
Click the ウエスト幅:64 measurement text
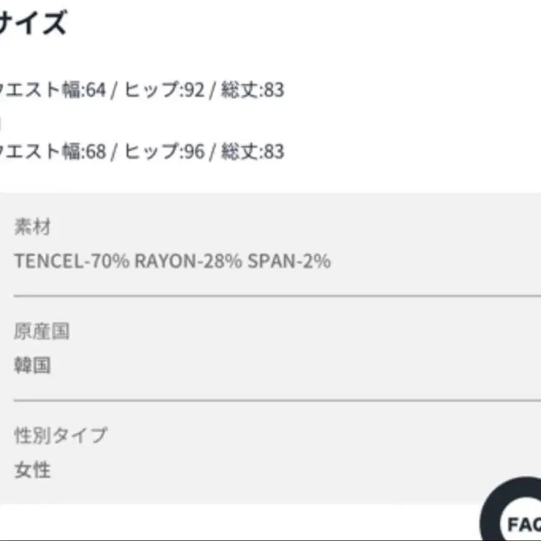coord(53,90)
